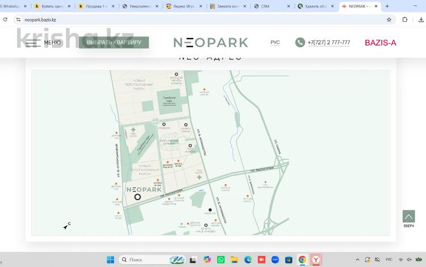426x267 pixels.
Task: Switch to Google Chrome on taskbar
Action: (x=302, y=260)
